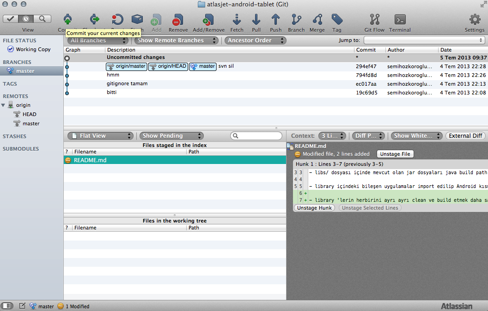Launch the Terminal from the toolbar
This screenshot has height=311, width=488.
click(400, 19)
